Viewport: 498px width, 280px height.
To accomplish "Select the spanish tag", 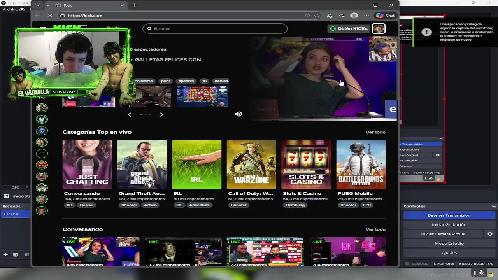I will pyautogui.click(x=186, y=81).
